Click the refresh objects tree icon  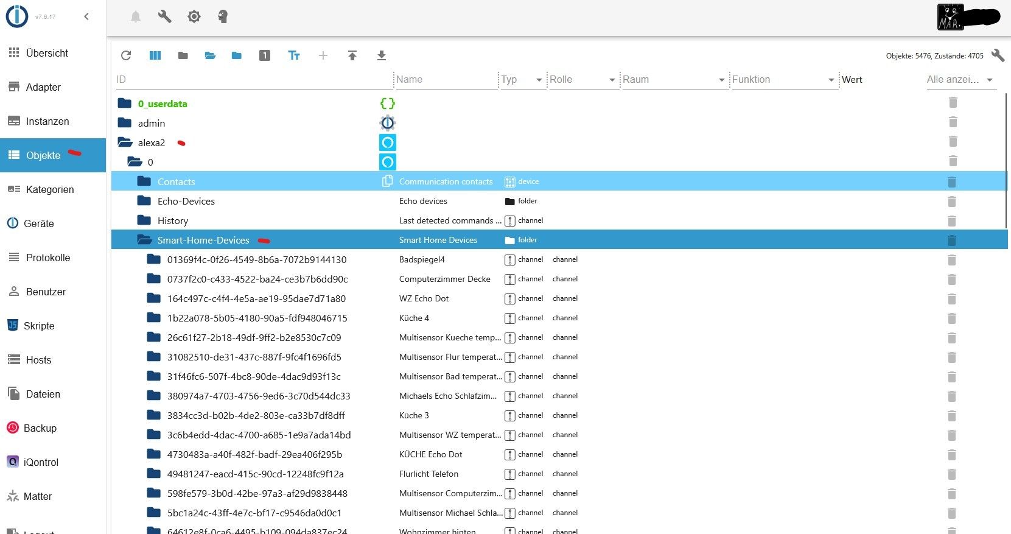pos(126,55)
